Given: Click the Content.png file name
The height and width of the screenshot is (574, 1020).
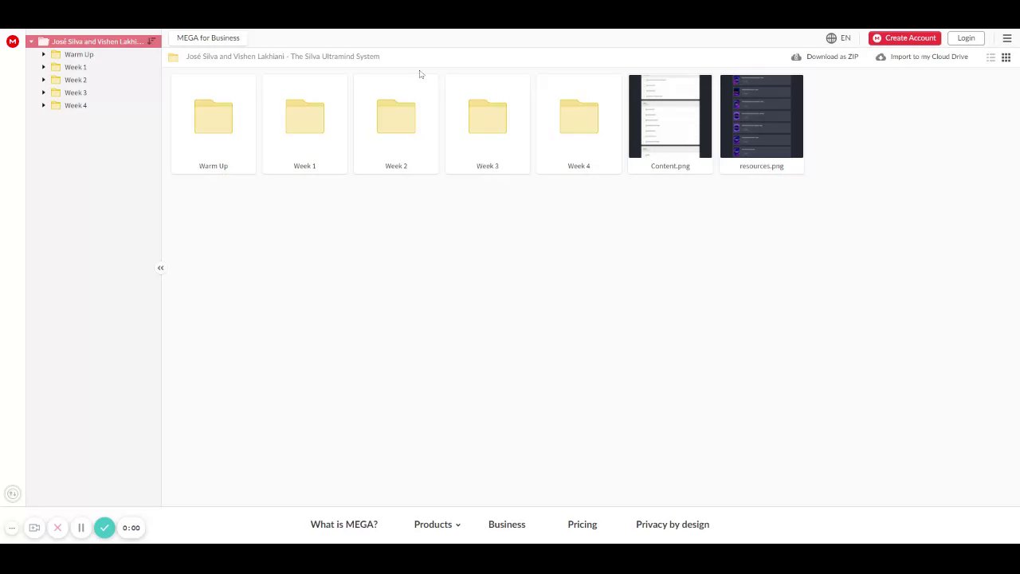Looking at the screenshot, I should [x=670, y=166].
